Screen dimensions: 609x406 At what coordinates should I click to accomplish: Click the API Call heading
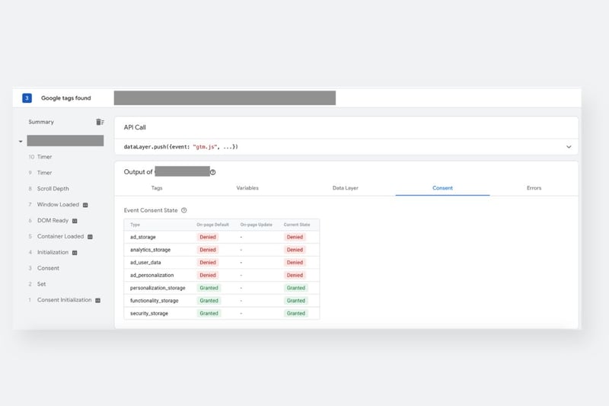135,127
